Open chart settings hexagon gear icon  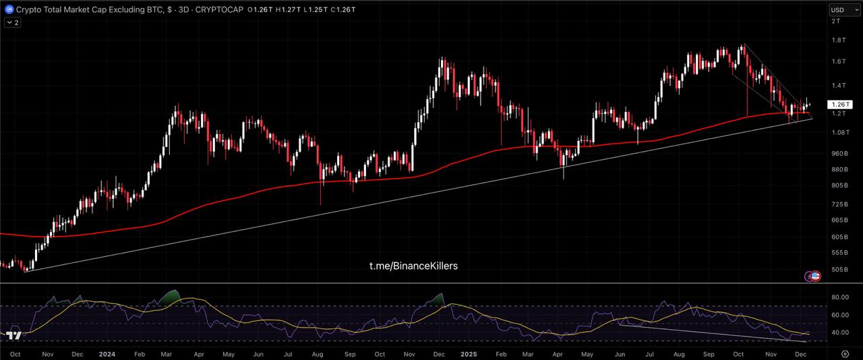(x=845, y=353)
